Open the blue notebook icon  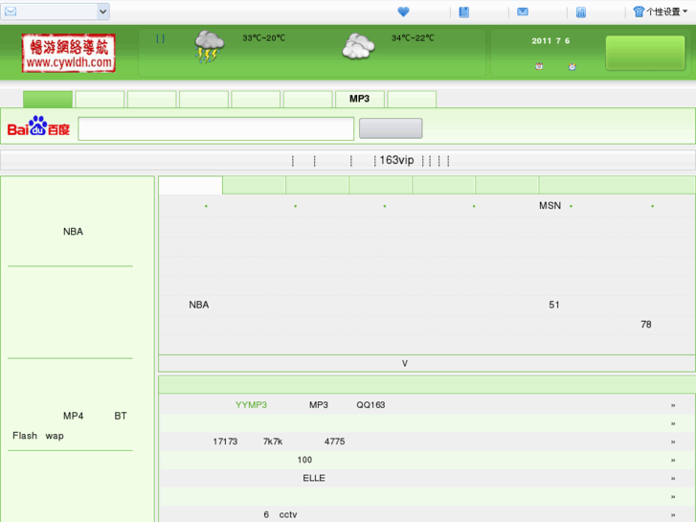click(x=464, y=12)
